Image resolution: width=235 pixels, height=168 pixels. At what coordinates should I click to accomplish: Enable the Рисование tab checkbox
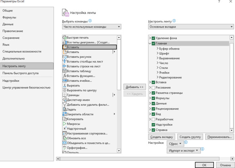(153, 87)
